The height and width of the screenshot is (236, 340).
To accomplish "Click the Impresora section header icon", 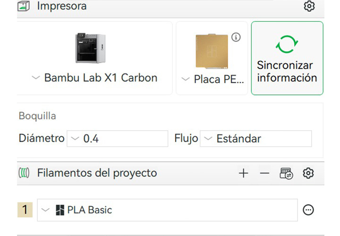I will (x=24, y=6).
